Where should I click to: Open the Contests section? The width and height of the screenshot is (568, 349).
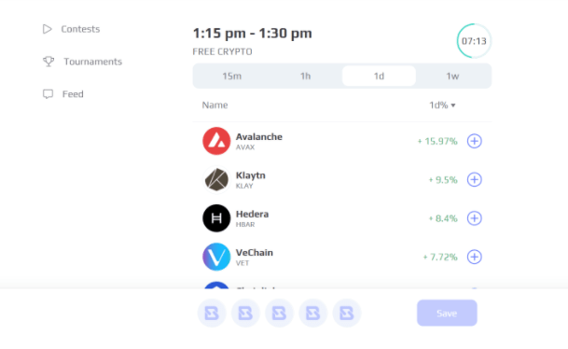(x=71, y=29)
